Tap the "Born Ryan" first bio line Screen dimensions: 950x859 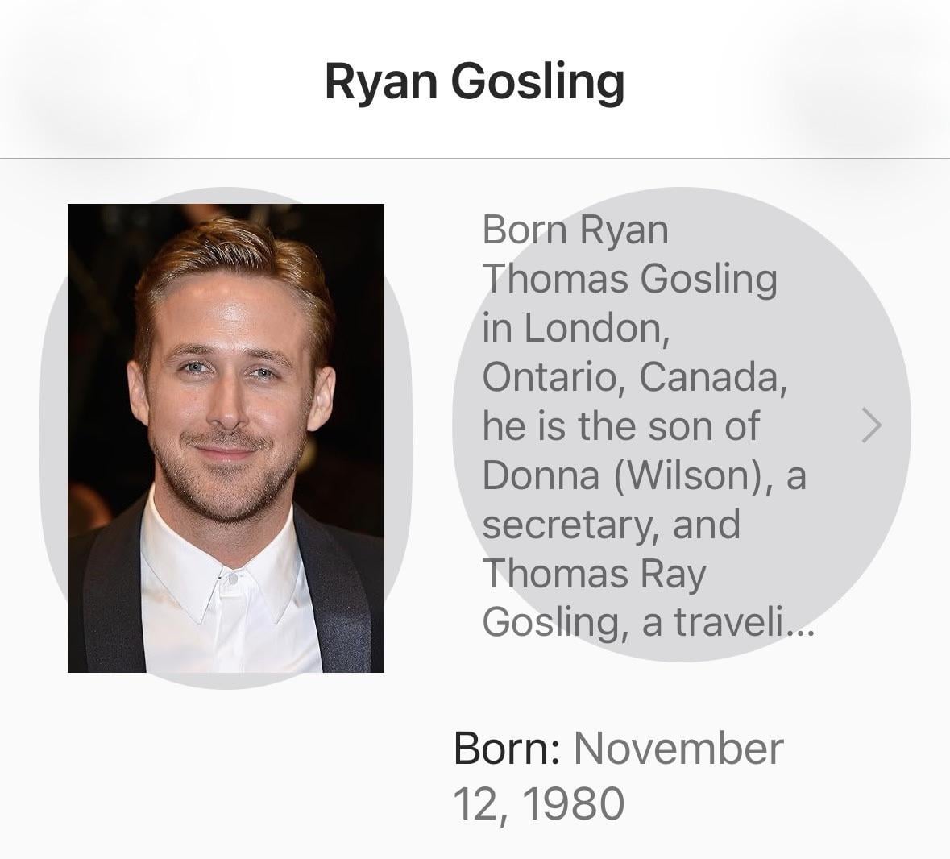[575, 230]
